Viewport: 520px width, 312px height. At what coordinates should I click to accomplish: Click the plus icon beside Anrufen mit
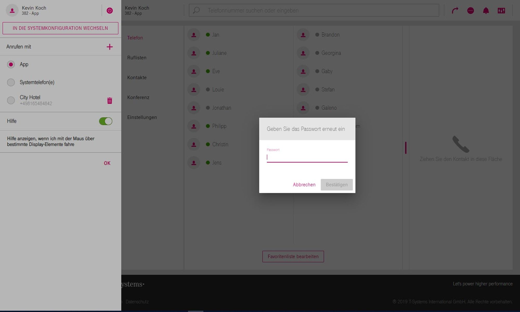pos(109,47)
